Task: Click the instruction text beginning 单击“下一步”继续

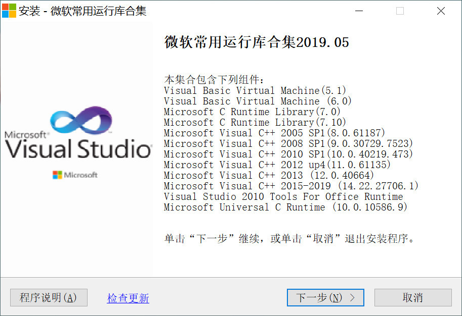Action: click(x=289, y=239)
